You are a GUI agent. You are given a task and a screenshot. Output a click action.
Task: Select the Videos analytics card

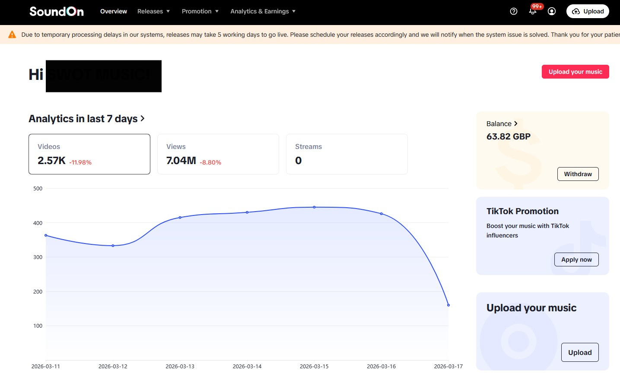click(89, 154)
